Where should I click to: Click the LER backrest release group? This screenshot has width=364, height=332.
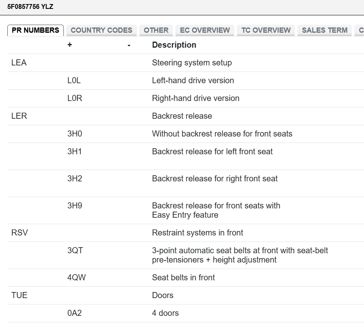(x=19, y=116)
